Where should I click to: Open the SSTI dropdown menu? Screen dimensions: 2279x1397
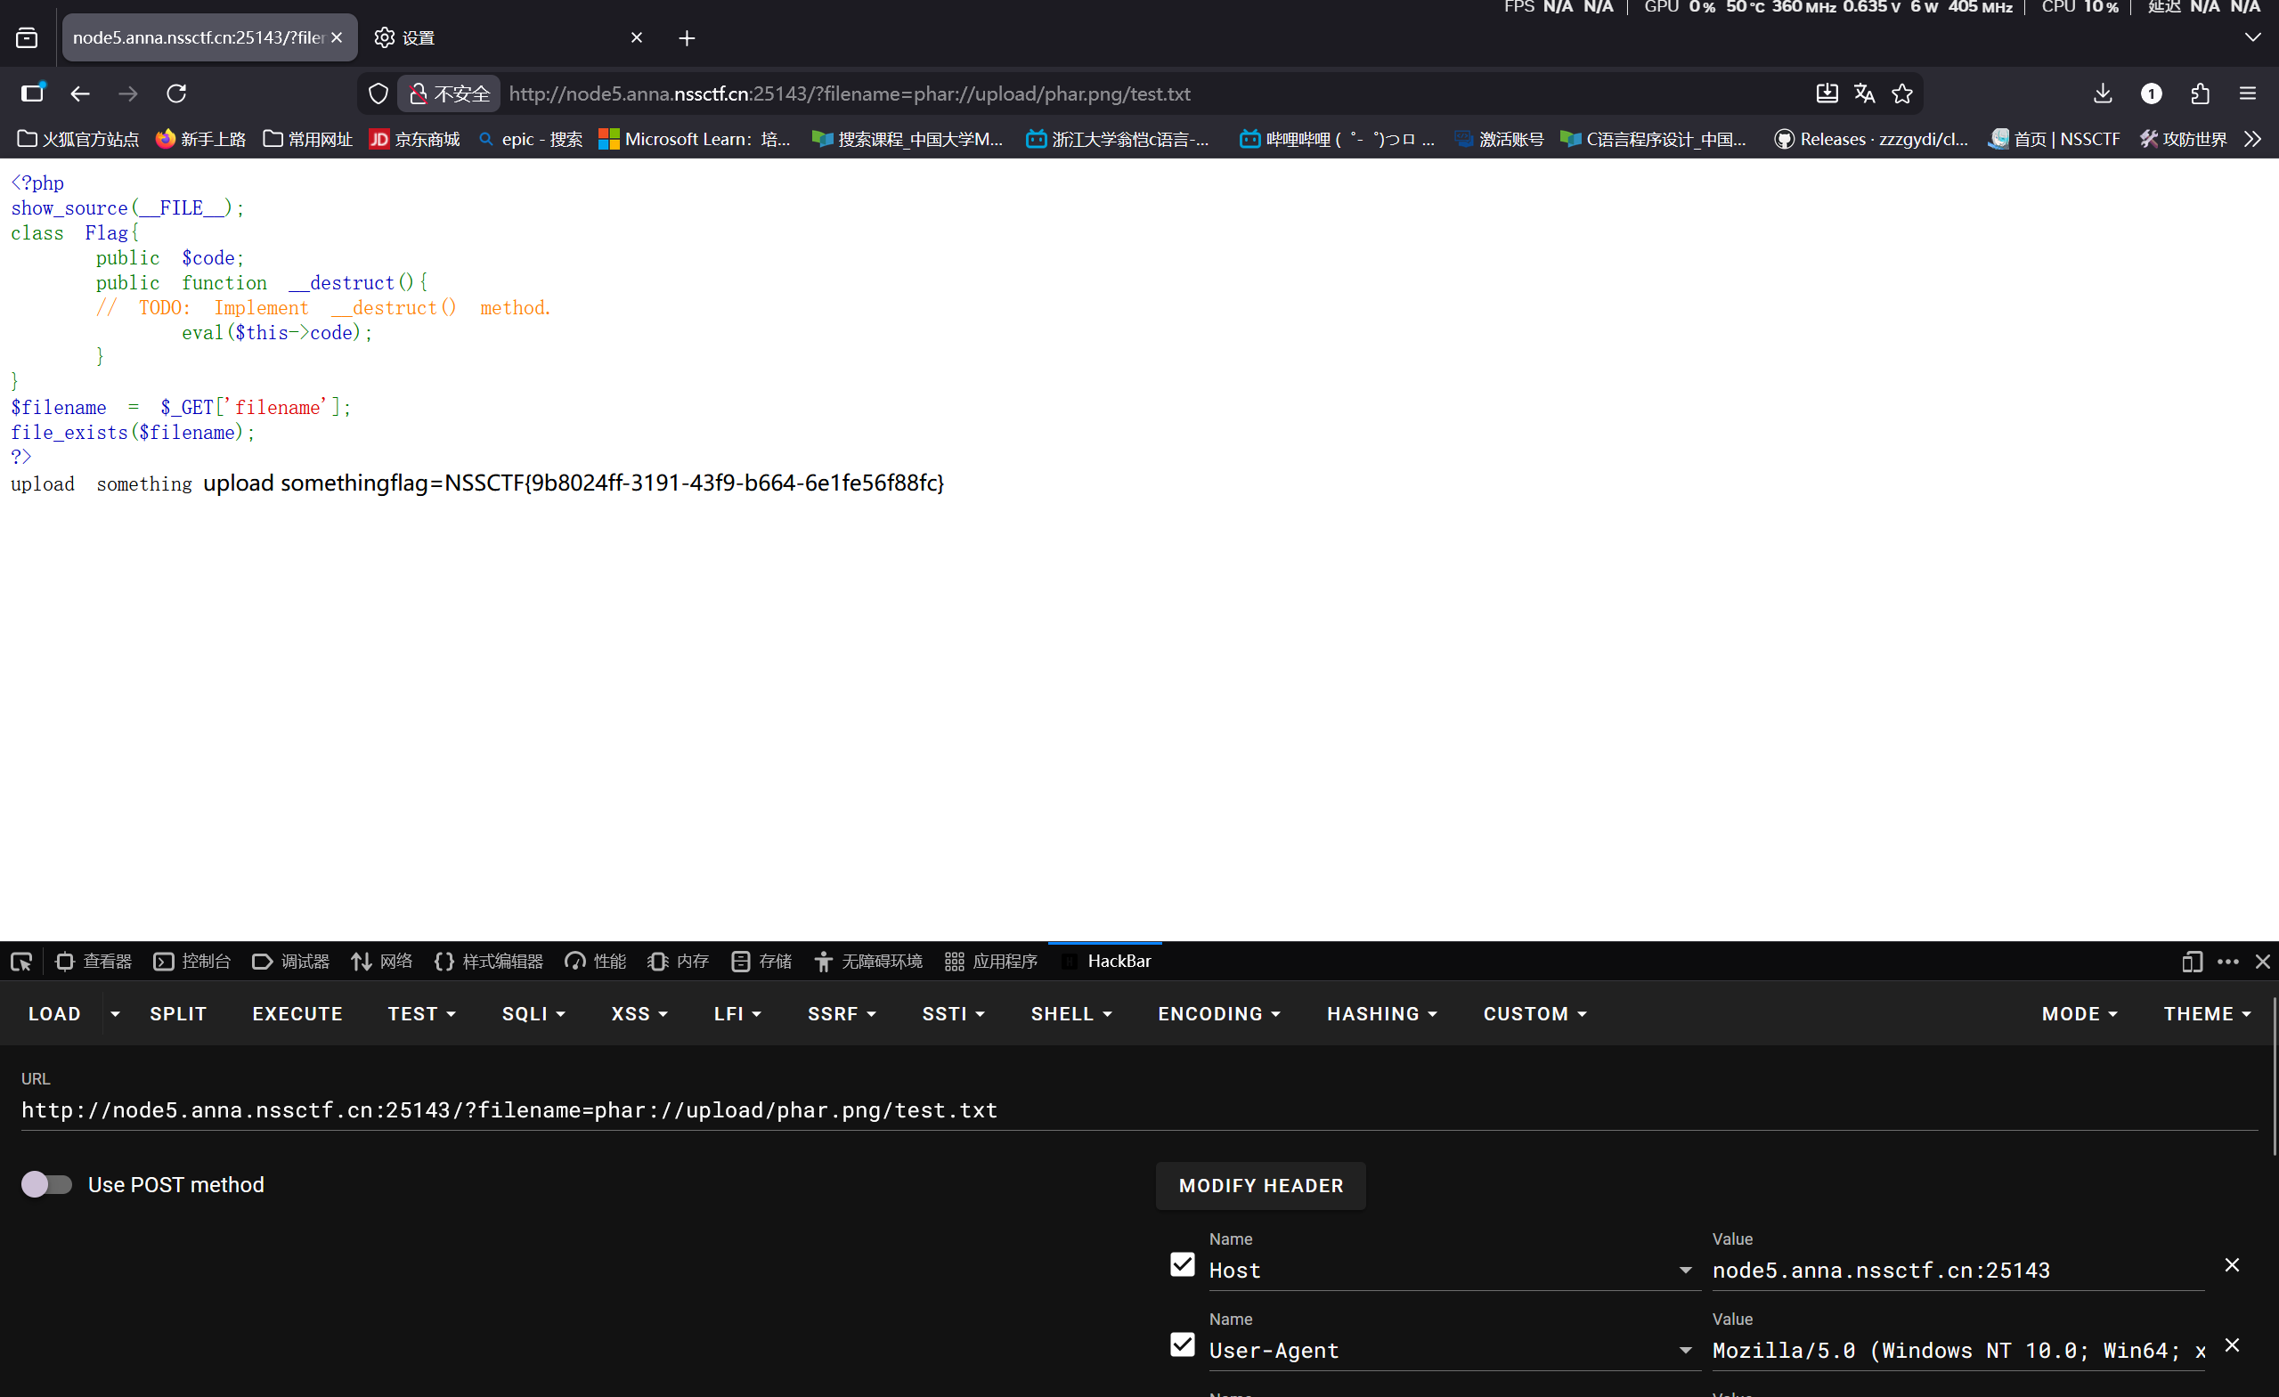[953, 1013]
